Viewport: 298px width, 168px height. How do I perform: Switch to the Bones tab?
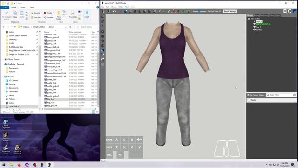tap(257, 15)
